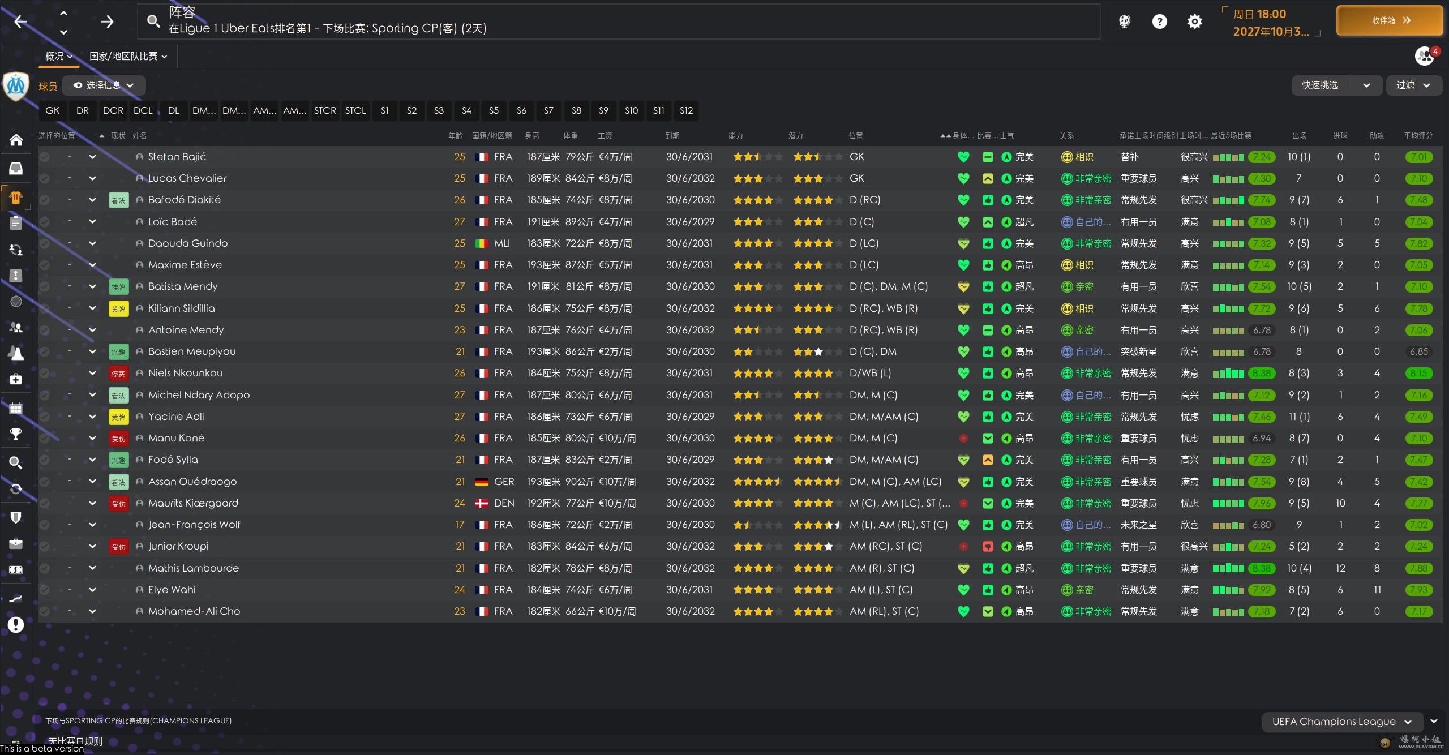Open the transfers arrows icon in the sidebar
The image size is (1449, 755).
point(16,250)
